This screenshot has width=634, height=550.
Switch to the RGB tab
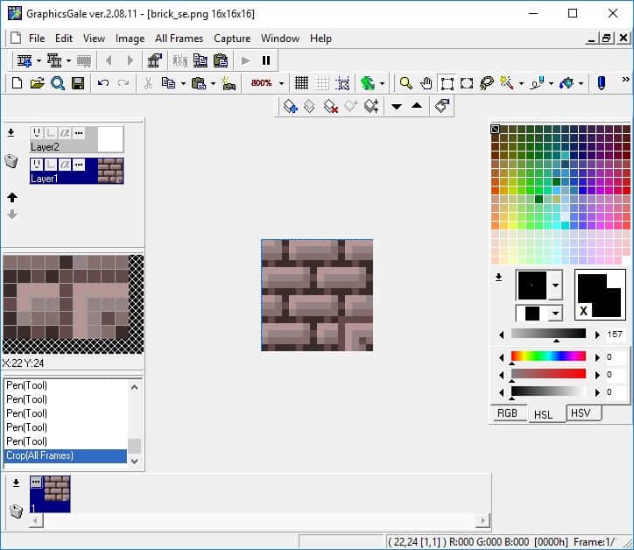tap(507, 413)
